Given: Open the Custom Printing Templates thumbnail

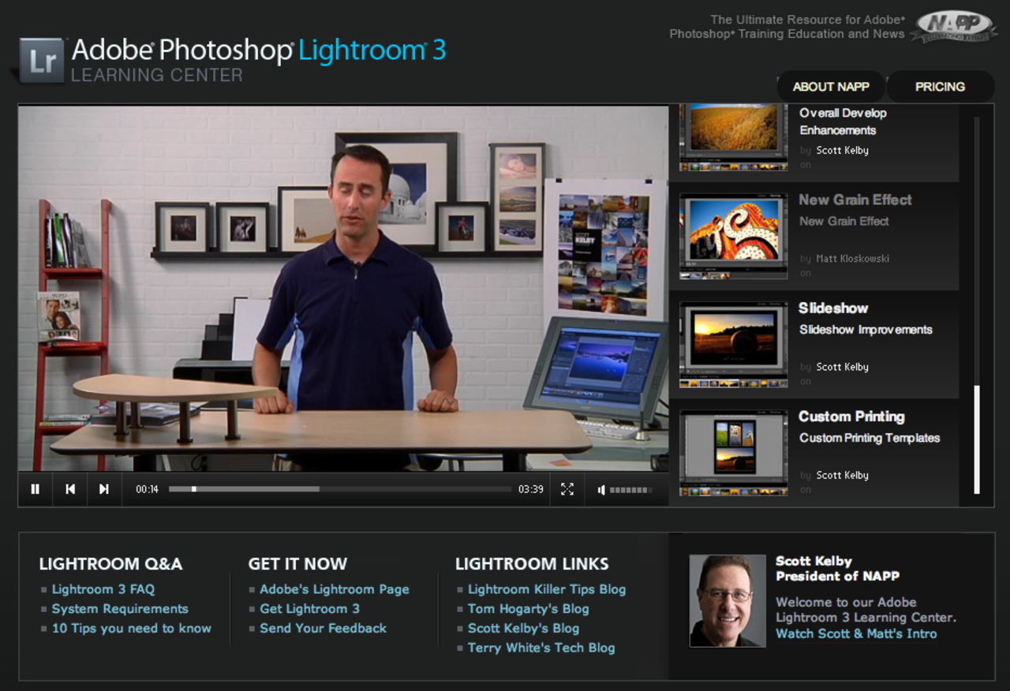Looking at the screenshot, I should tap(734, 453).
